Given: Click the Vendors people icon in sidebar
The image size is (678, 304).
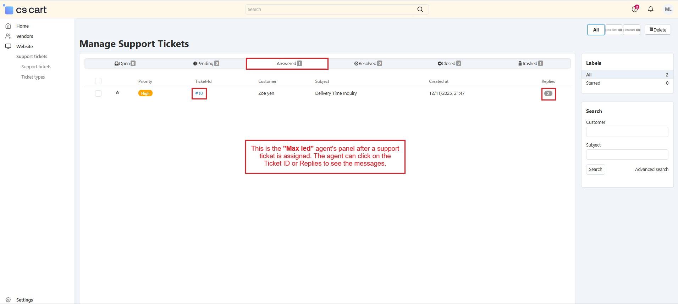Looking at the screenshot, I should pyautogui.click(x=8, y=36).
